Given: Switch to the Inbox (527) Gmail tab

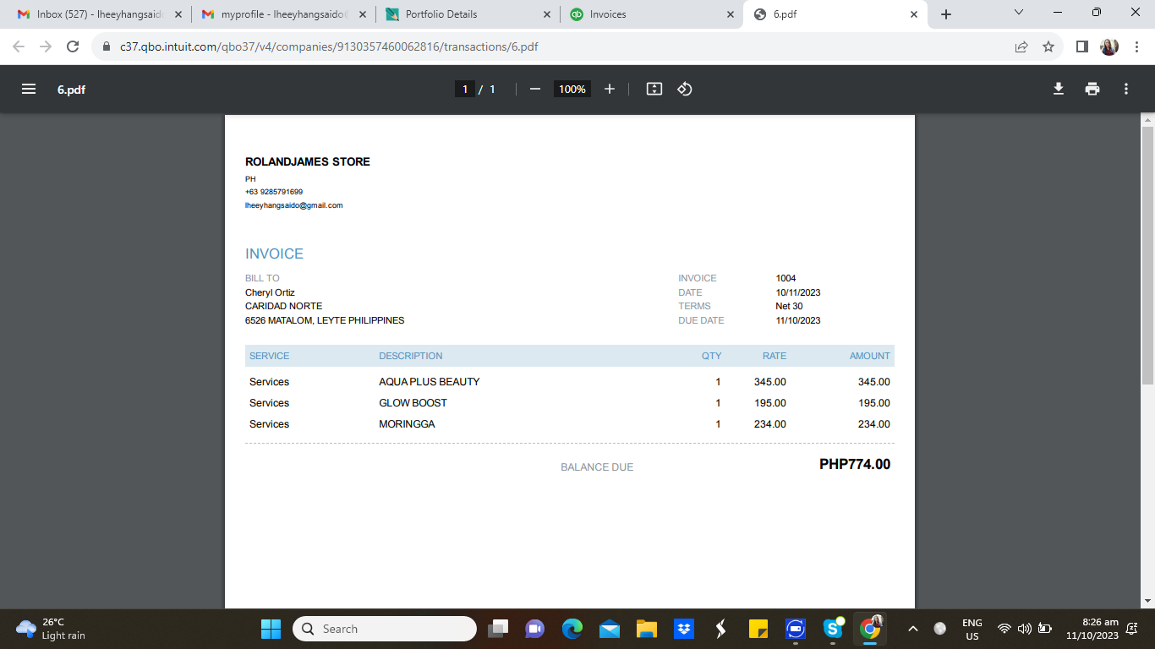Looking at the screenshot, I should pos(100,14).
